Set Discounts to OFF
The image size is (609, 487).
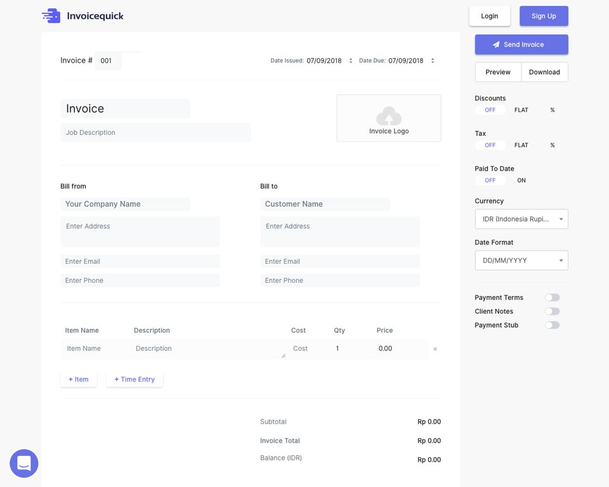pyautogui.click(x=490, y=110)
